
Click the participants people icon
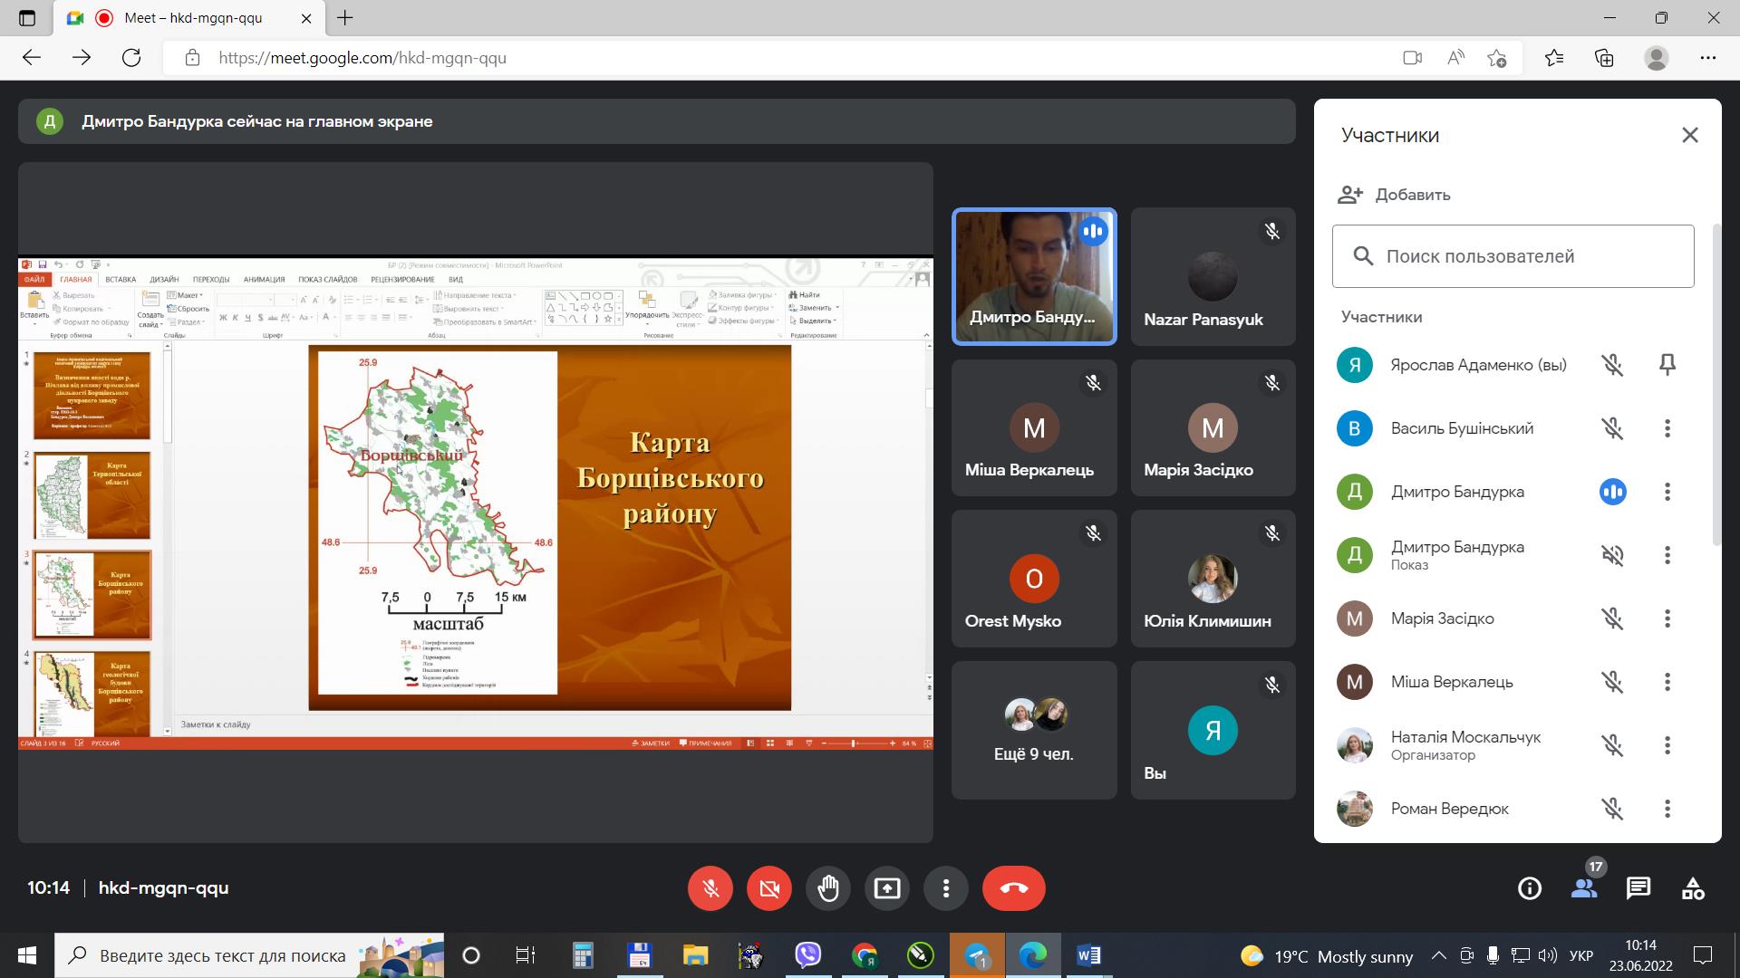point(1583,888)
